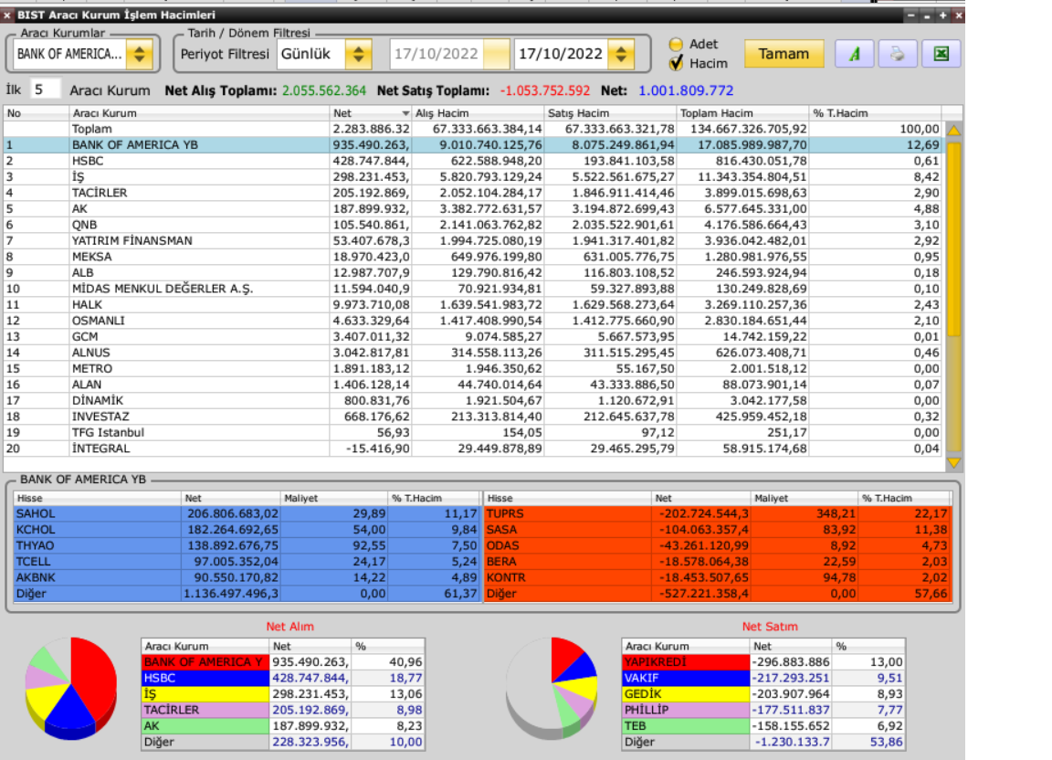Select the MİDAS MENKUL DEĞERLER A.Ş. row
The image size is (1052, 760).
coord(473,289)
